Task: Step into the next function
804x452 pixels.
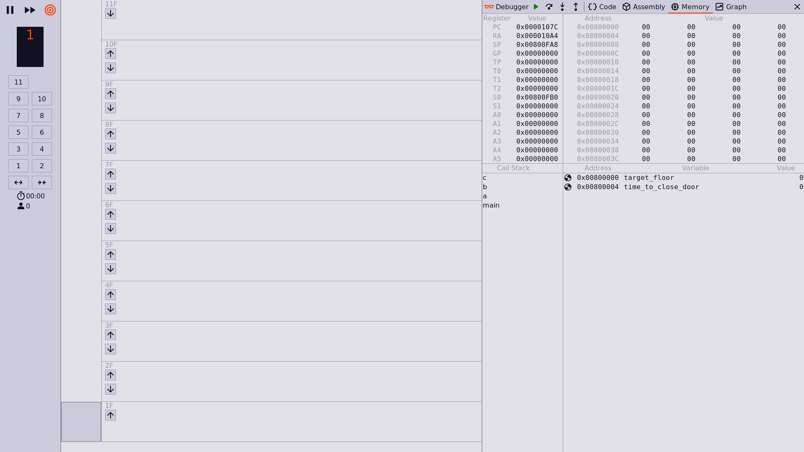Action: click(x=562, y=7)
